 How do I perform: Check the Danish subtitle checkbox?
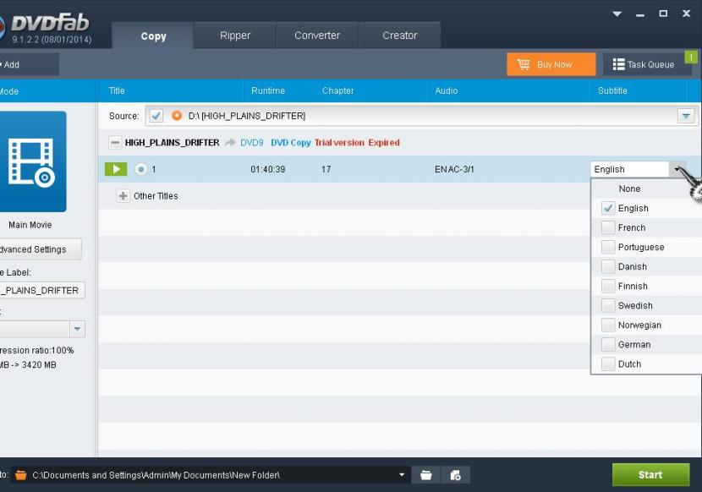coord(607,266)
